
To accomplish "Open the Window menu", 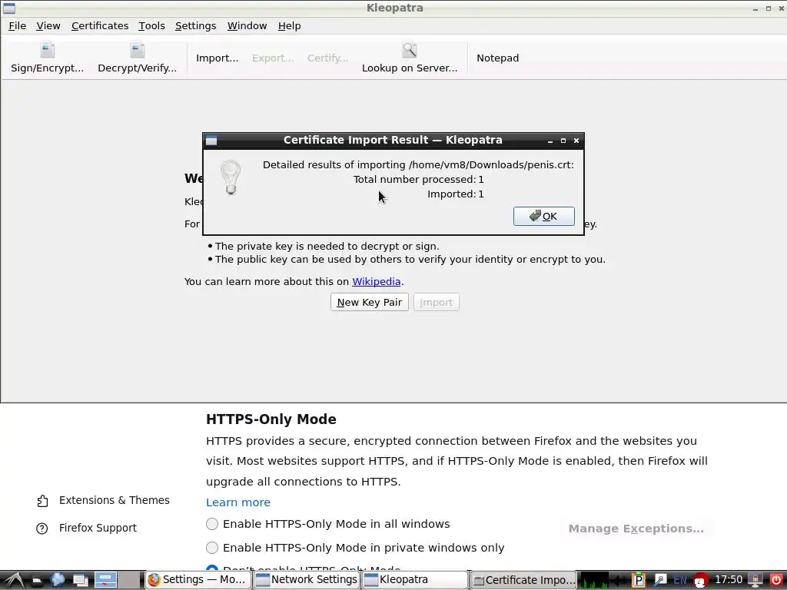I will tap(247, 26).
